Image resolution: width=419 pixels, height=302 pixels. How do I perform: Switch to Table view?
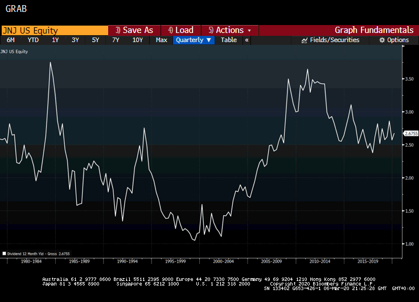pyautogui.click(x=229, y=40)
